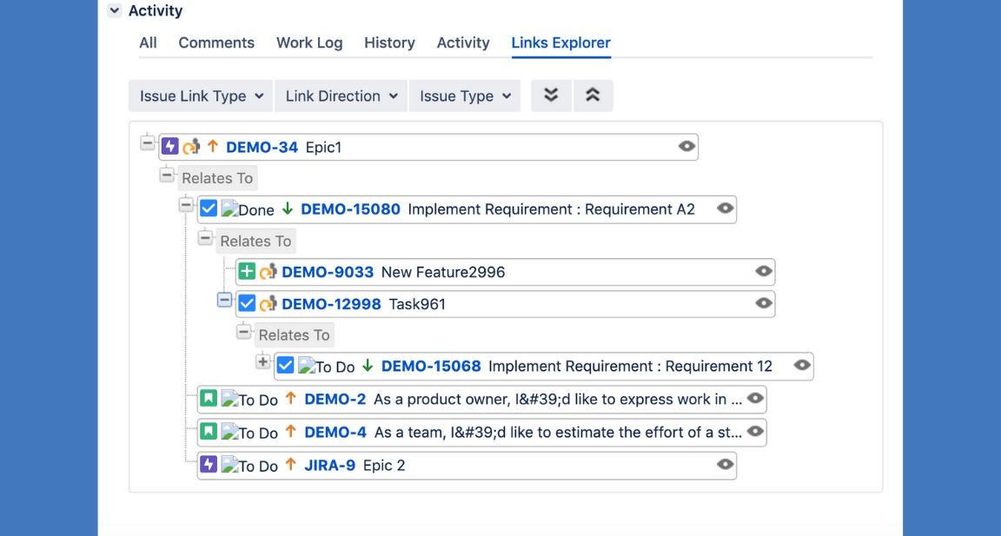Click the expand all double-chevron button
The width and height of the screenshot is (1001, 536).
point(551,96)
